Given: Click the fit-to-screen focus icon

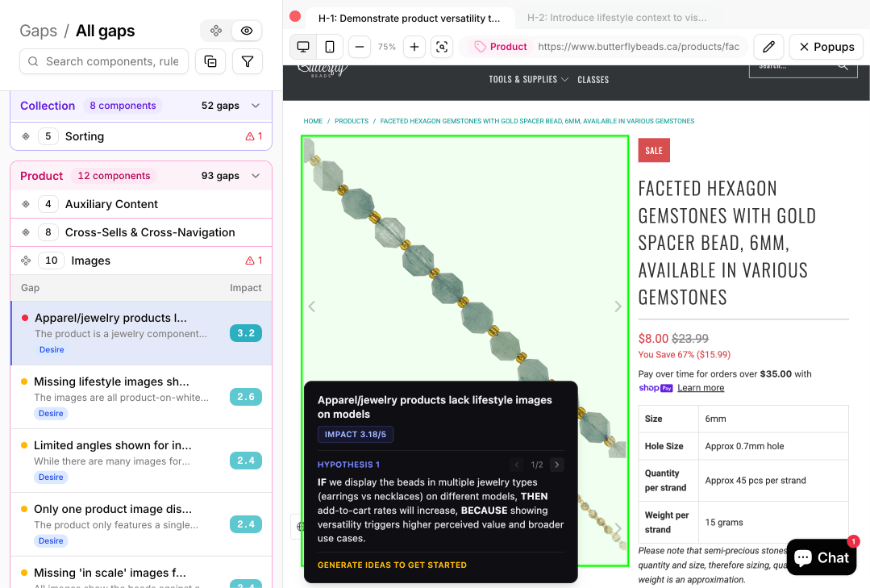Looking at the screenshot, I should 442,47.
